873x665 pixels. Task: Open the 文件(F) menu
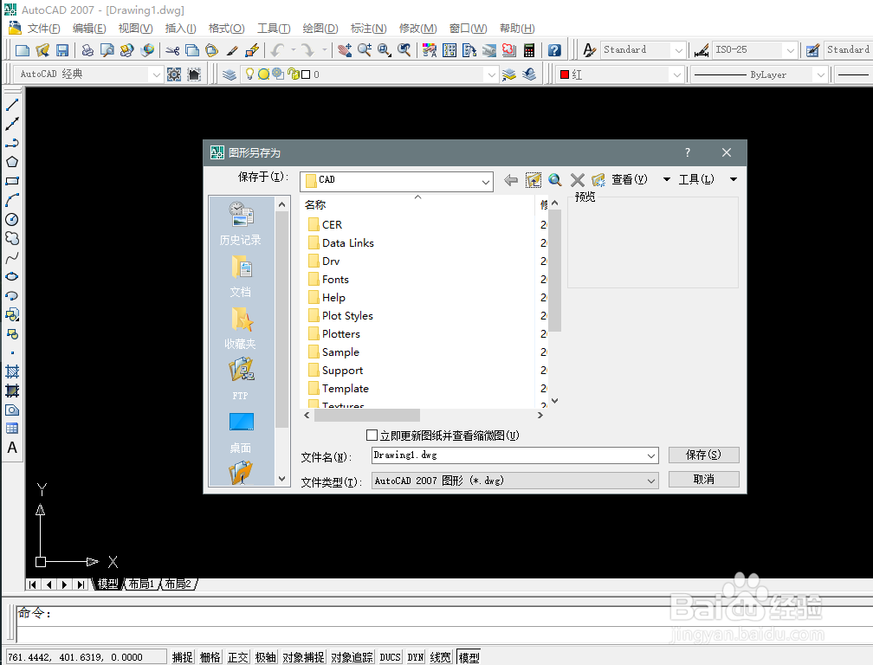(x=43, y=29)
